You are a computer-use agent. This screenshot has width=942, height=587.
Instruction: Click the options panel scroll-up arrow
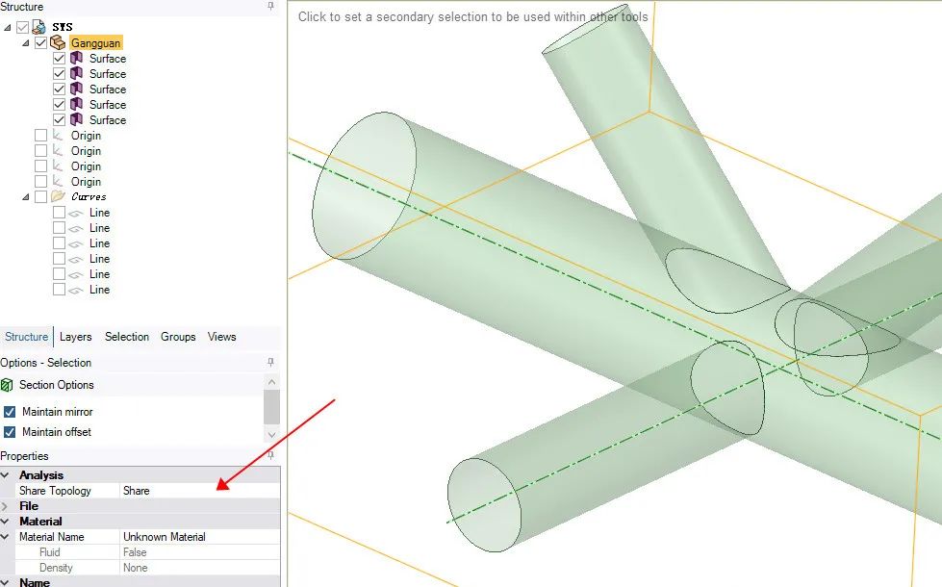[271, 382]
